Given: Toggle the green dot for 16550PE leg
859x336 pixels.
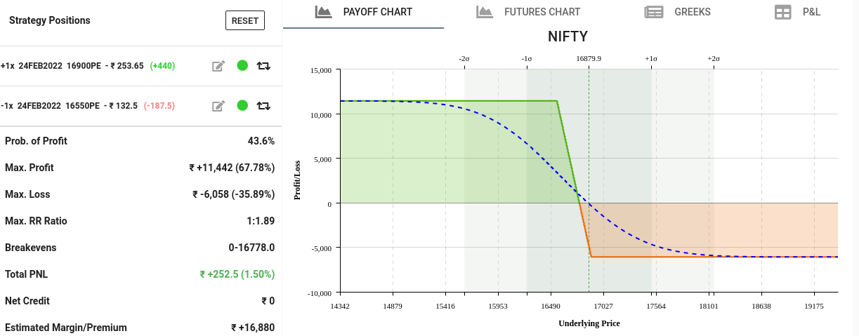Looking at the screenshot, I should pyautogui.click(x=242, y=106).
